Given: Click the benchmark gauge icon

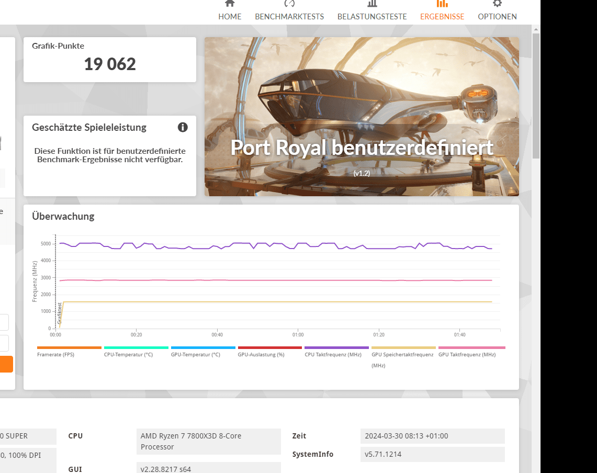Looking at the screenshot, I should point(289,4).
